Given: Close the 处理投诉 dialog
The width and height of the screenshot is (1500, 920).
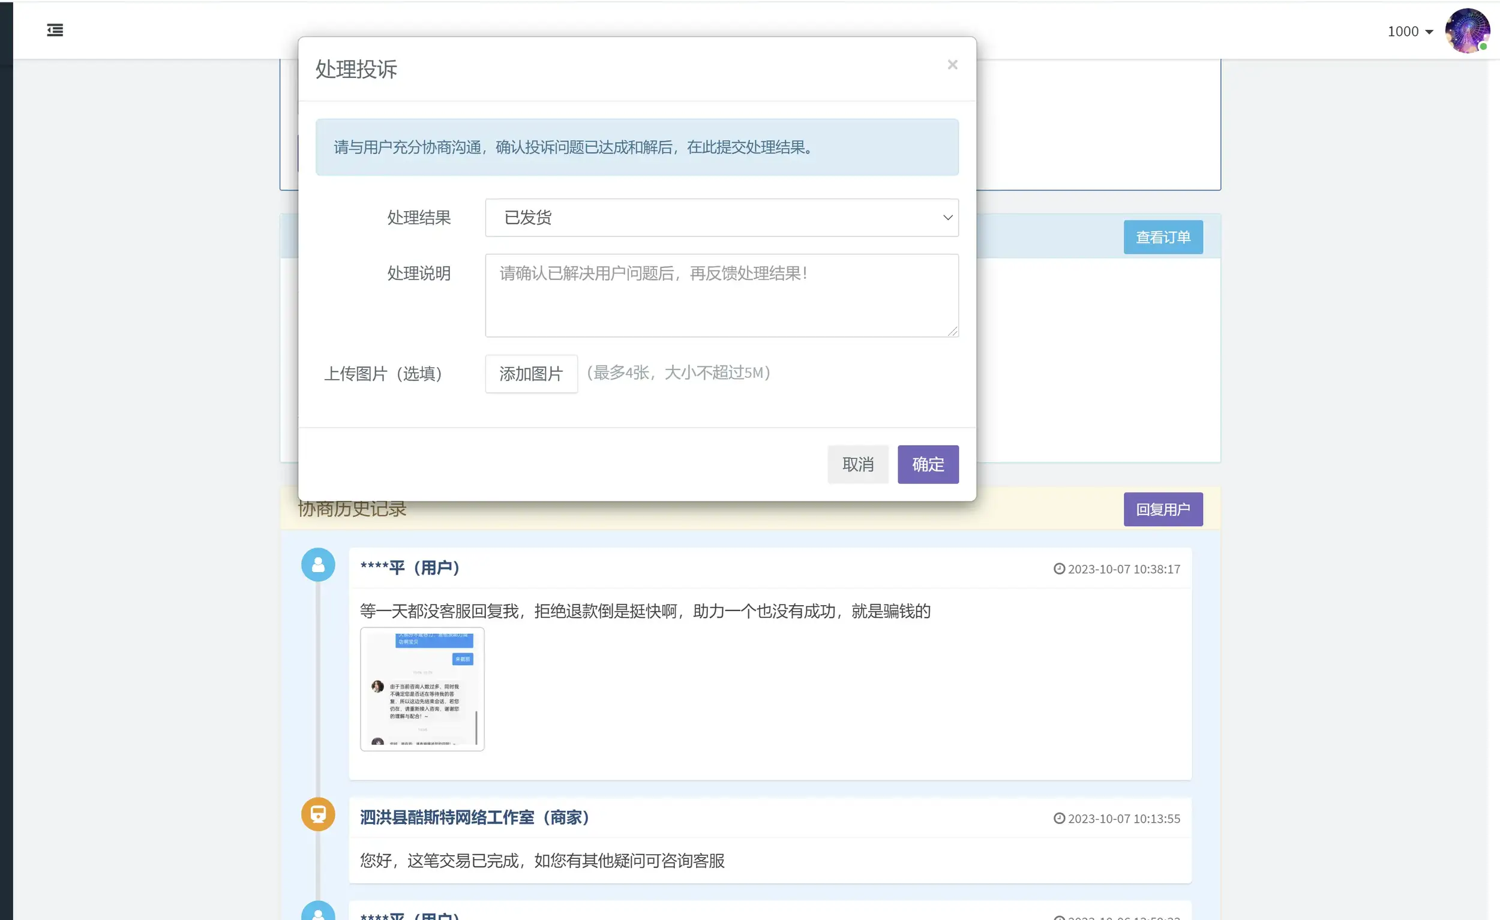Looking at the screenshot, I should point(952,65).
